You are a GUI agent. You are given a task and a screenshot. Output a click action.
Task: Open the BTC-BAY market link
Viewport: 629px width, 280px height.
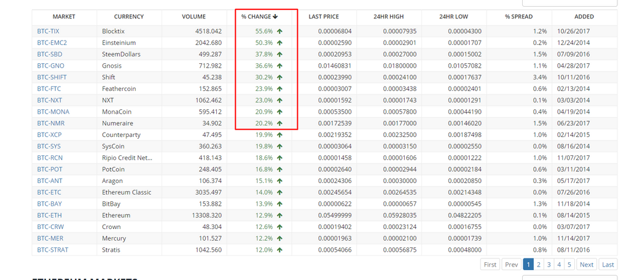[49, 204]
